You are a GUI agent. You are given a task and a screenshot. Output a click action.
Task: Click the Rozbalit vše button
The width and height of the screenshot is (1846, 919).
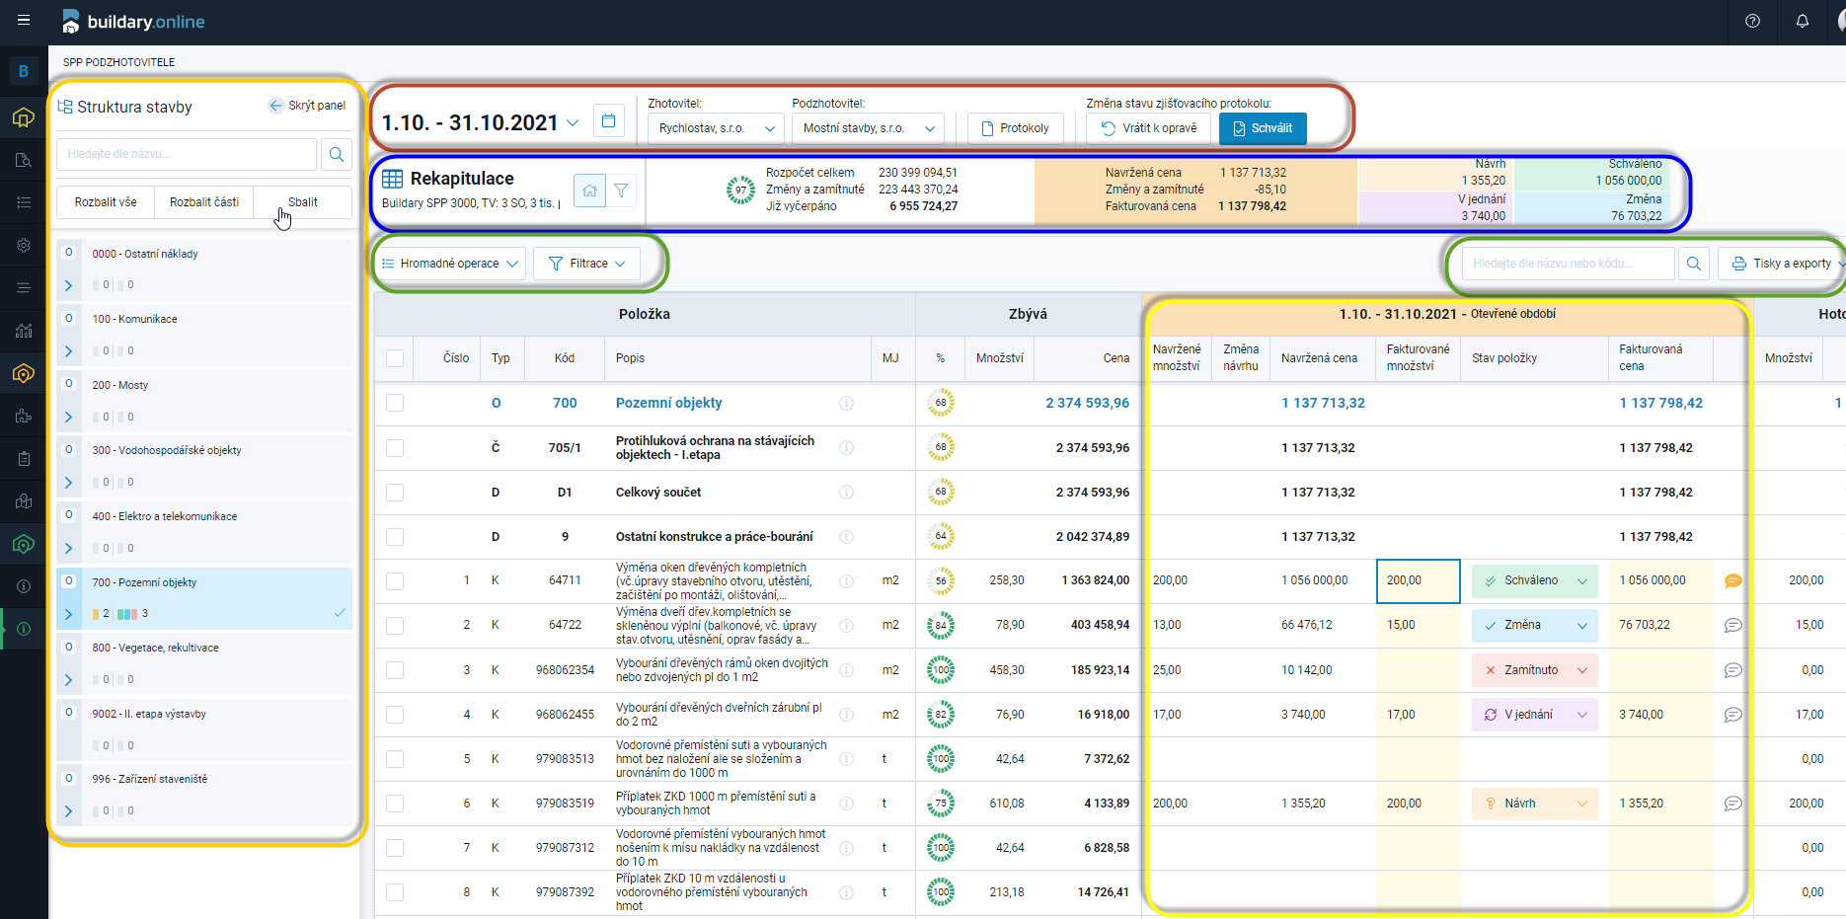[106, 201]
